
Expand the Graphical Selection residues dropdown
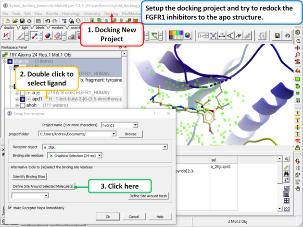click(x=100, y=155)
